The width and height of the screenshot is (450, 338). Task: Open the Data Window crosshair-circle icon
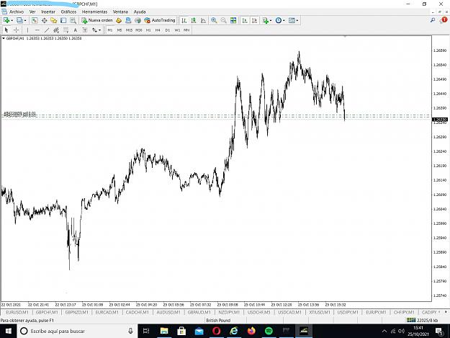click(x=44, y=20)
